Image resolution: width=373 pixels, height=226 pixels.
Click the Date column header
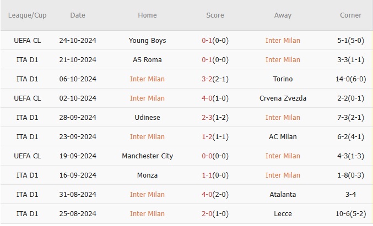click(x=78, y=15)
